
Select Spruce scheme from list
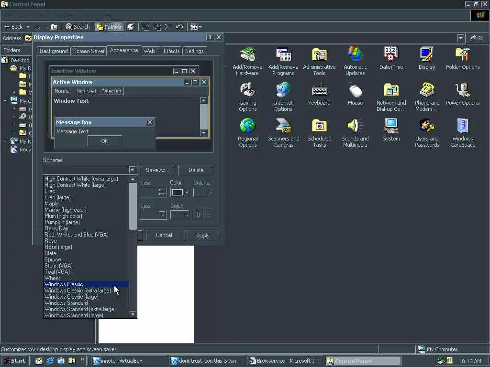(86, 259)
